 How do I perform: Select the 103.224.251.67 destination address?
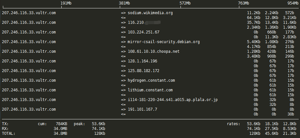tap(144, 32)
